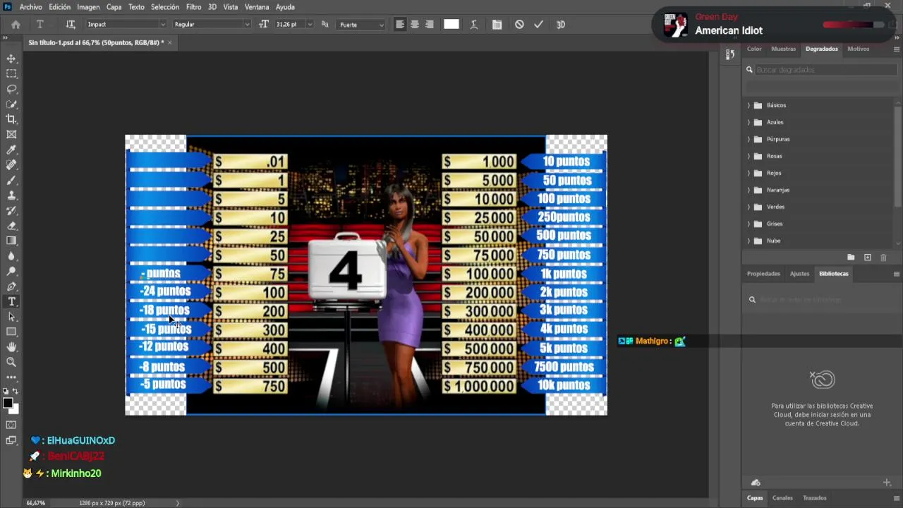Switch to the Canales tab
The width and height of the screenshot is (903, 508).
coord(782,497)
